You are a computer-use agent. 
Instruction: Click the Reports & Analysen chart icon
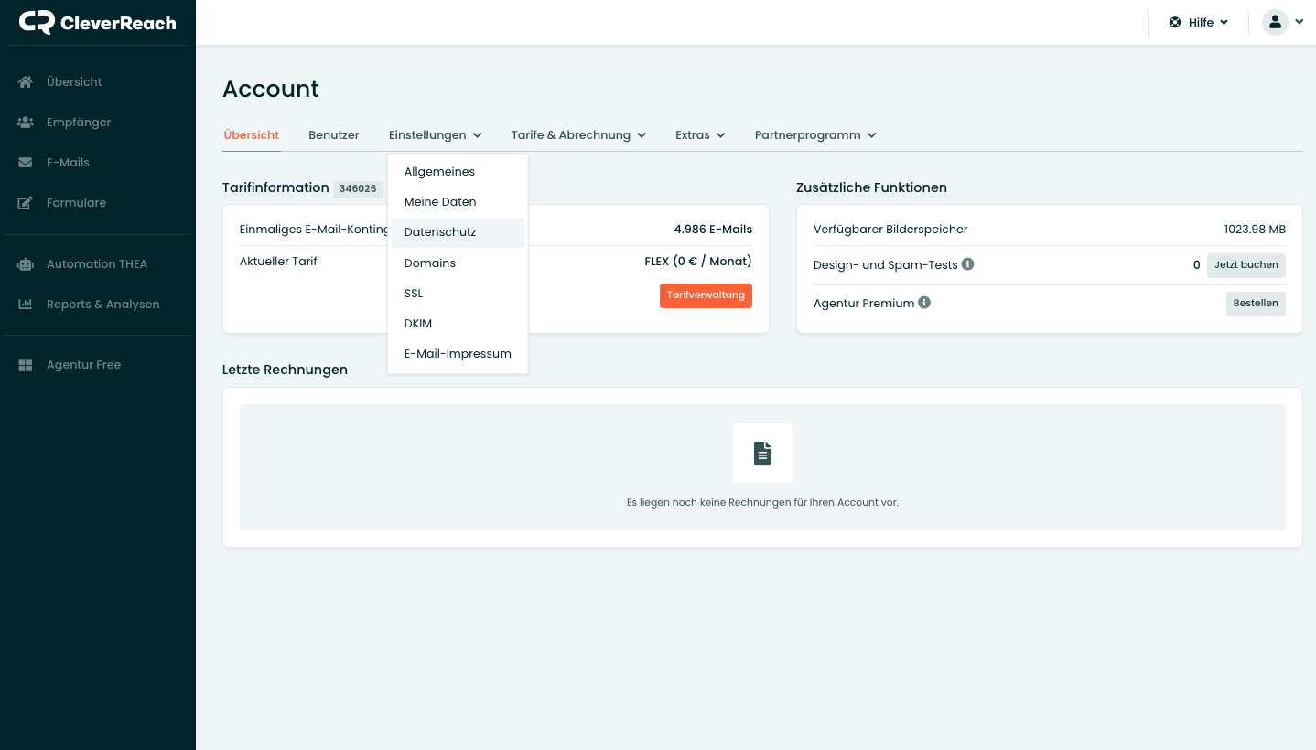pos(26,305)
